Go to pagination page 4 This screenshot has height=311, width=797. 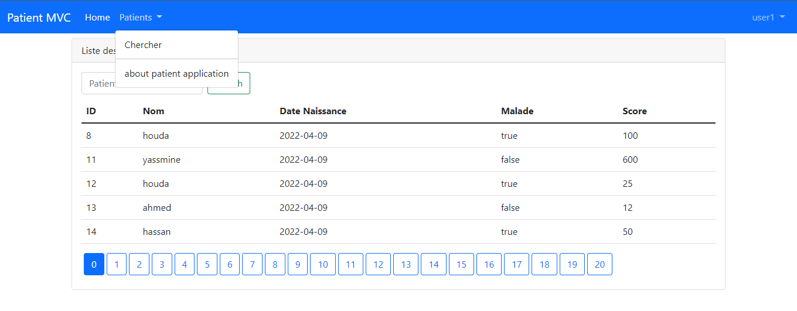[185, 265]
